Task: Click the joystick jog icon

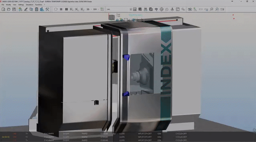Action: pos(172,9)
